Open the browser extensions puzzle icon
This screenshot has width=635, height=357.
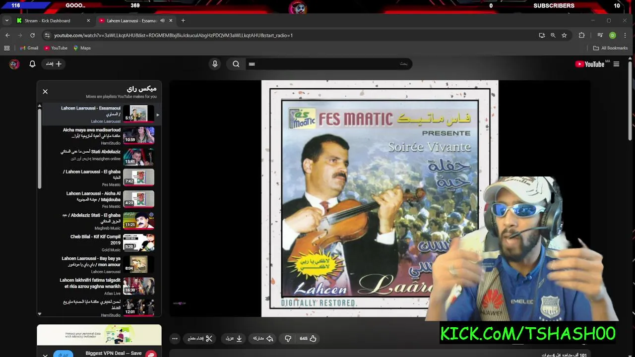click(581, 35)
